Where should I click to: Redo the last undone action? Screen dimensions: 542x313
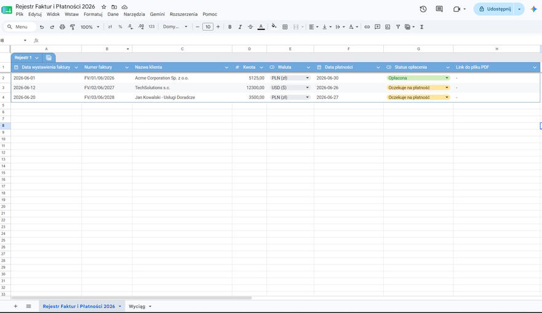(x=52, y=27)
